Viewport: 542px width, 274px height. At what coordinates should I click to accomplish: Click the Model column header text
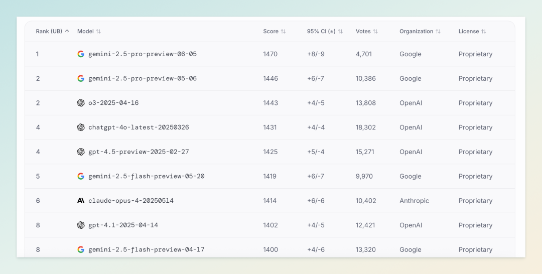click(85, 32)
